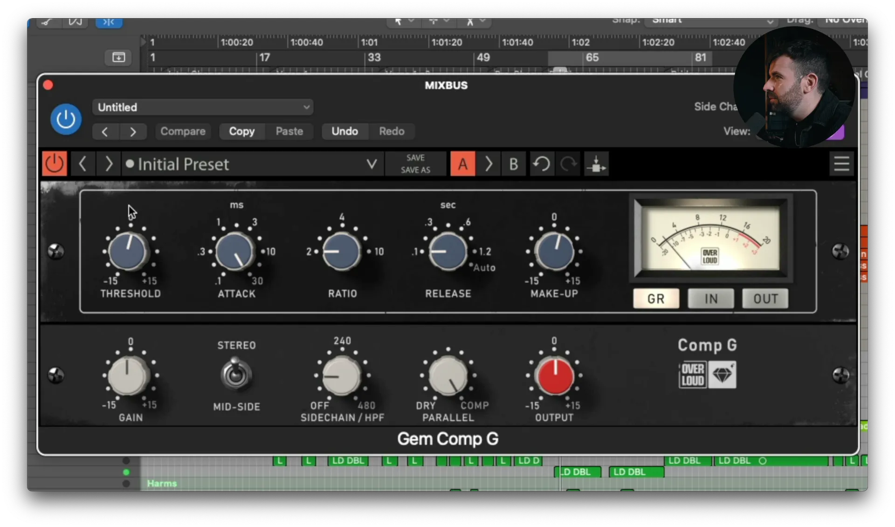
Task: Toggle the blue Logic plugin power button
Action: tap(66, 119)
